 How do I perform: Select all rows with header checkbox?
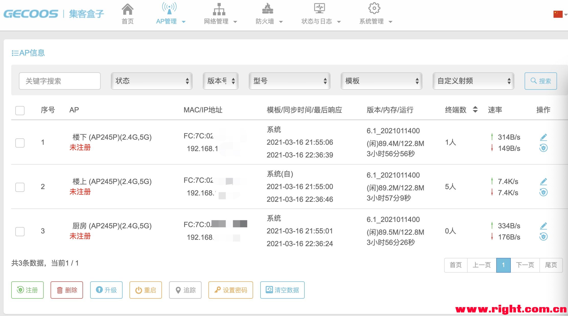point(20,110)
